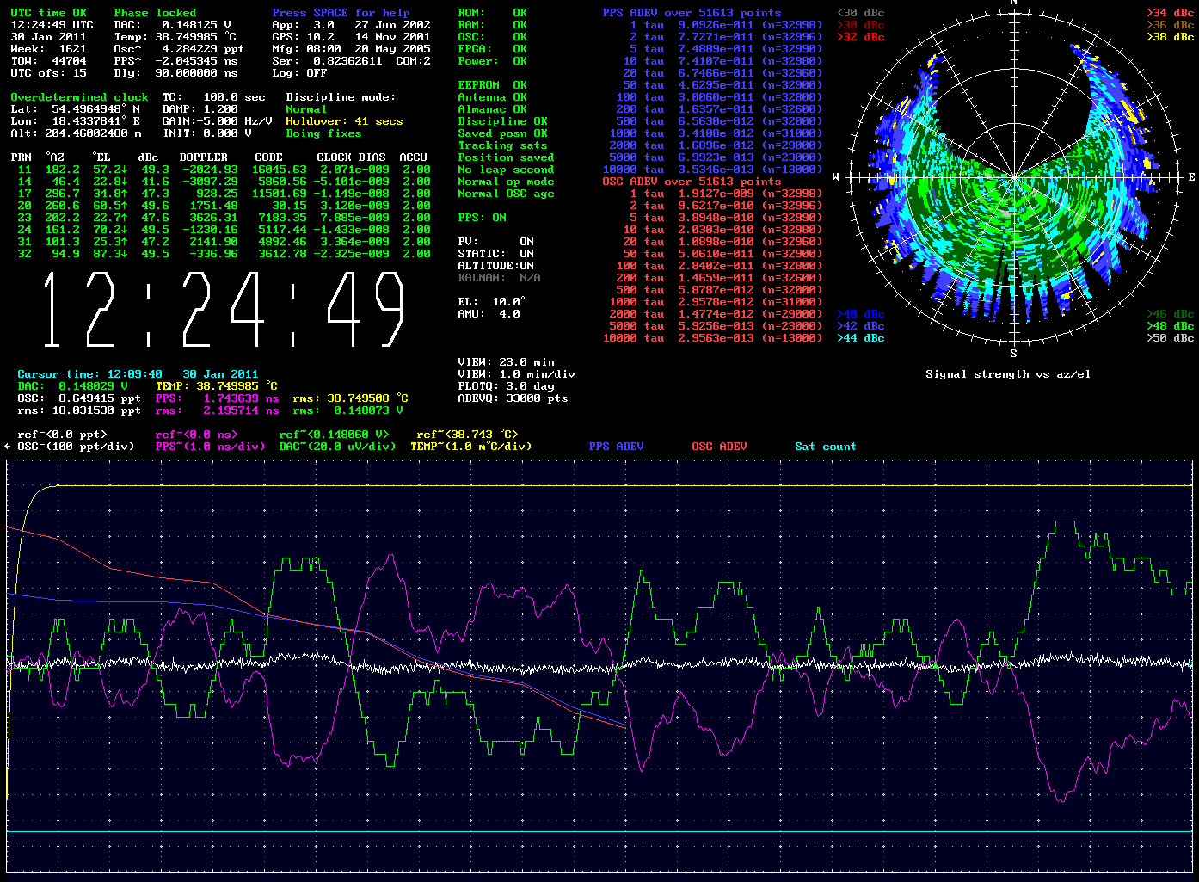Click the left arrow beside OSC scale
The width and height of the screenshot is (1199, 882).
tap(8, 447)
